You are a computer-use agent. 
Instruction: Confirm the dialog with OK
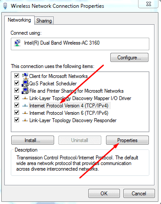pyautogui.click(x=104, y=194)
